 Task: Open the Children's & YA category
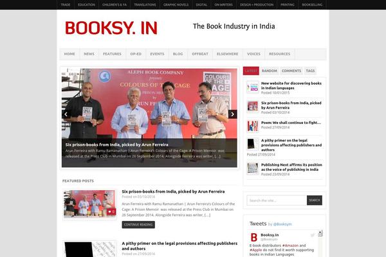click(115, 4)
